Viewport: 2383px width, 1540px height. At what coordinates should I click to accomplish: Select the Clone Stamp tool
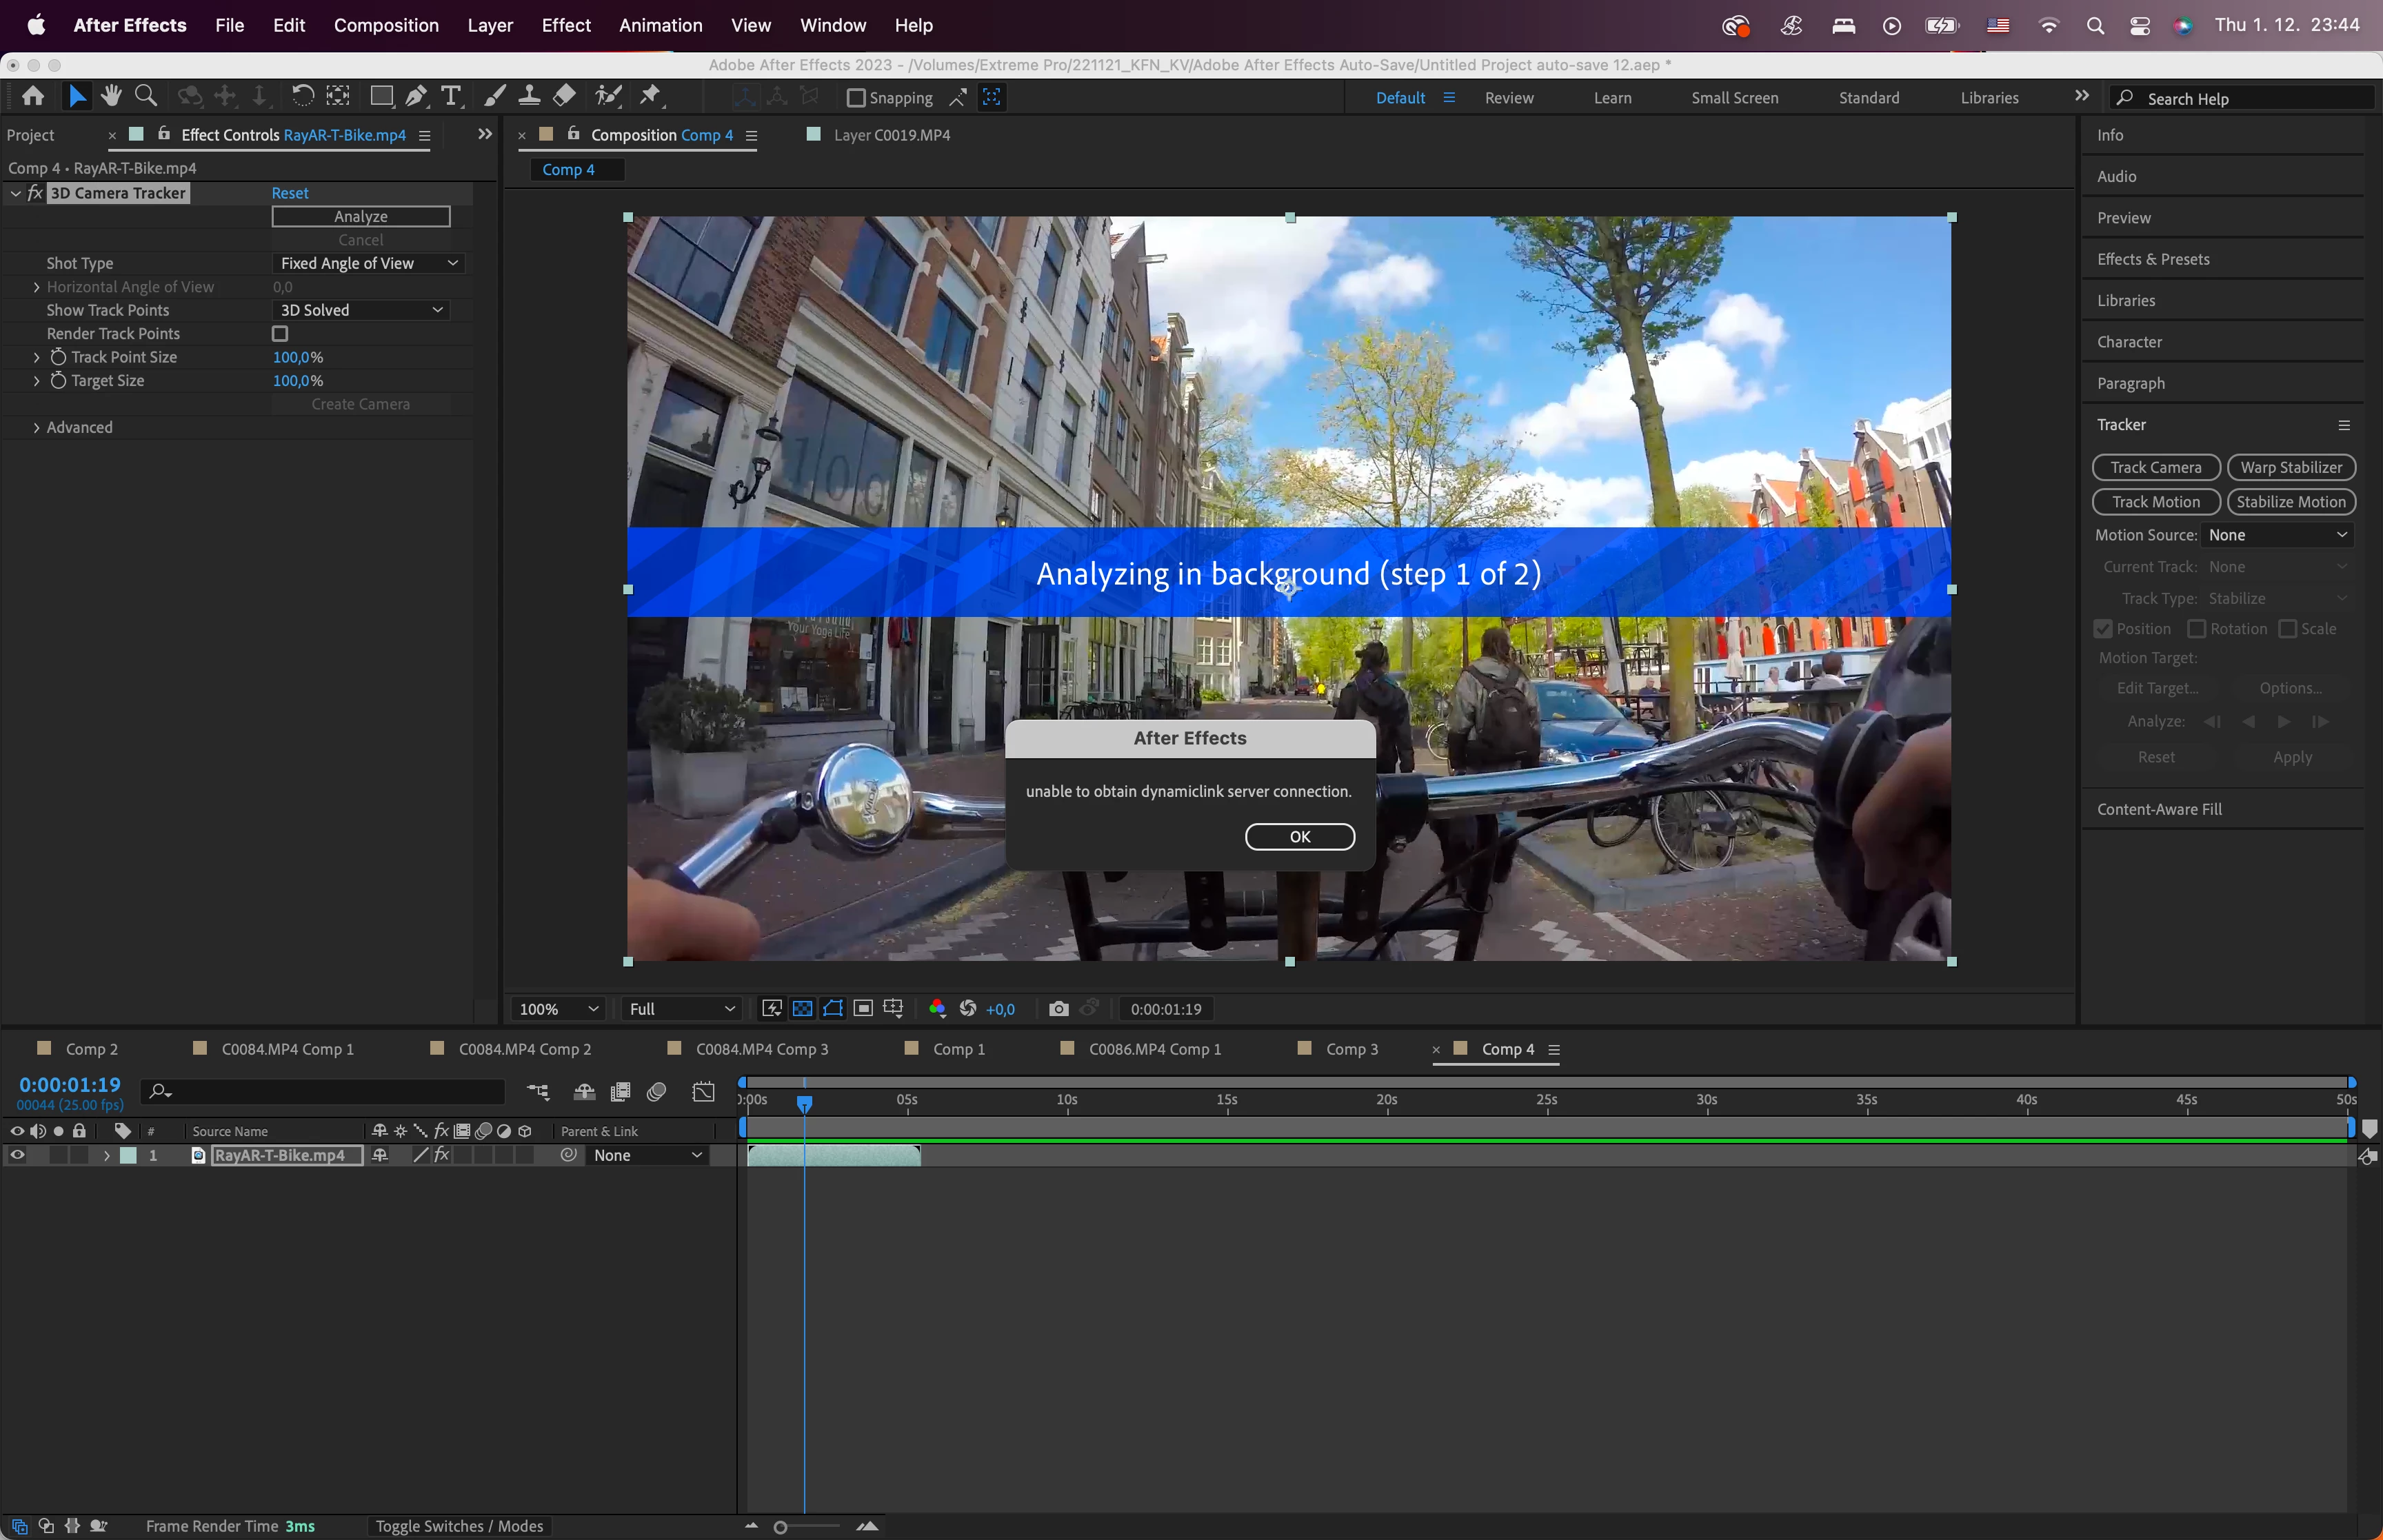point(529,96)
